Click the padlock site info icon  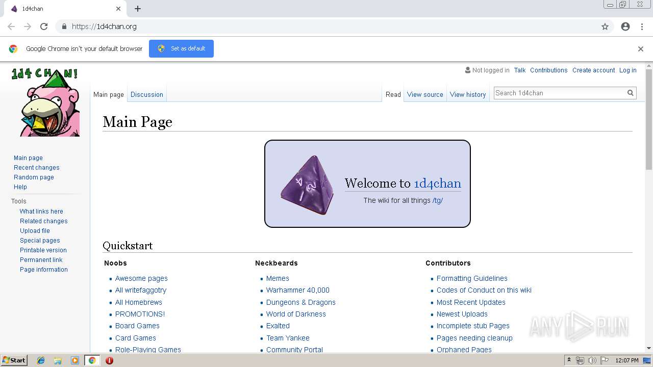click(64, 27)
